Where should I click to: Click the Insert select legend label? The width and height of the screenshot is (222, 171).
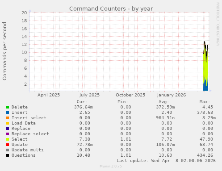click(29, 118)
